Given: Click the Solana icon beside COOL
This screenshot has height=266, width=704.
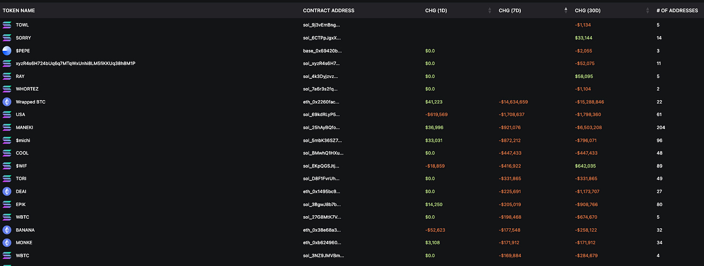Looking at the screenshot, I should tap(7, 153).
